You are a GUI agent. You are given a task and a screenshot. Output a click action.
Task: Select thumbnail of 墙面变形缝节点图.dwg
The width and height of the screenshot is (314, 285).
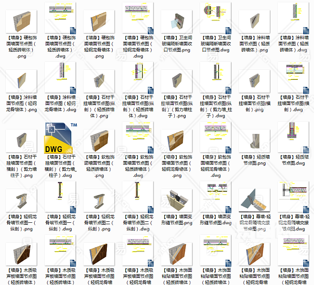click(216, 197)
